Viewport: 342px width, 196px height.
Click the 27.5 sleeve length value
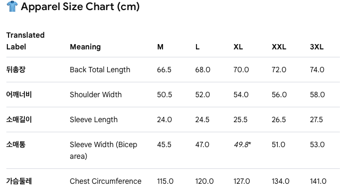coord(317,120)
